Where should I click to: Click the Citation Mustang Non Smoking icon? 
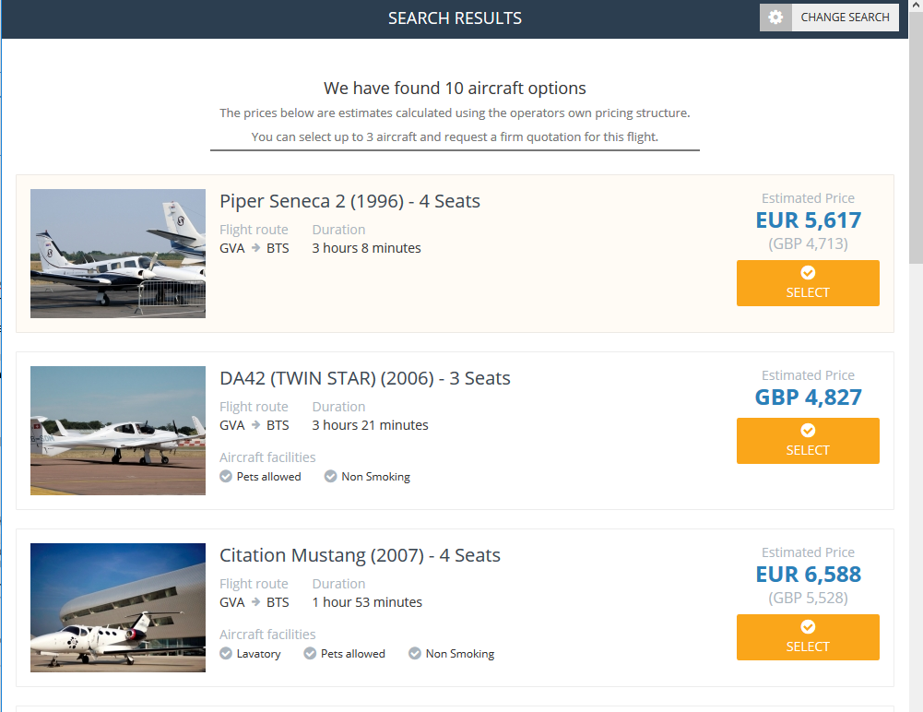click(x=415, y=654)
